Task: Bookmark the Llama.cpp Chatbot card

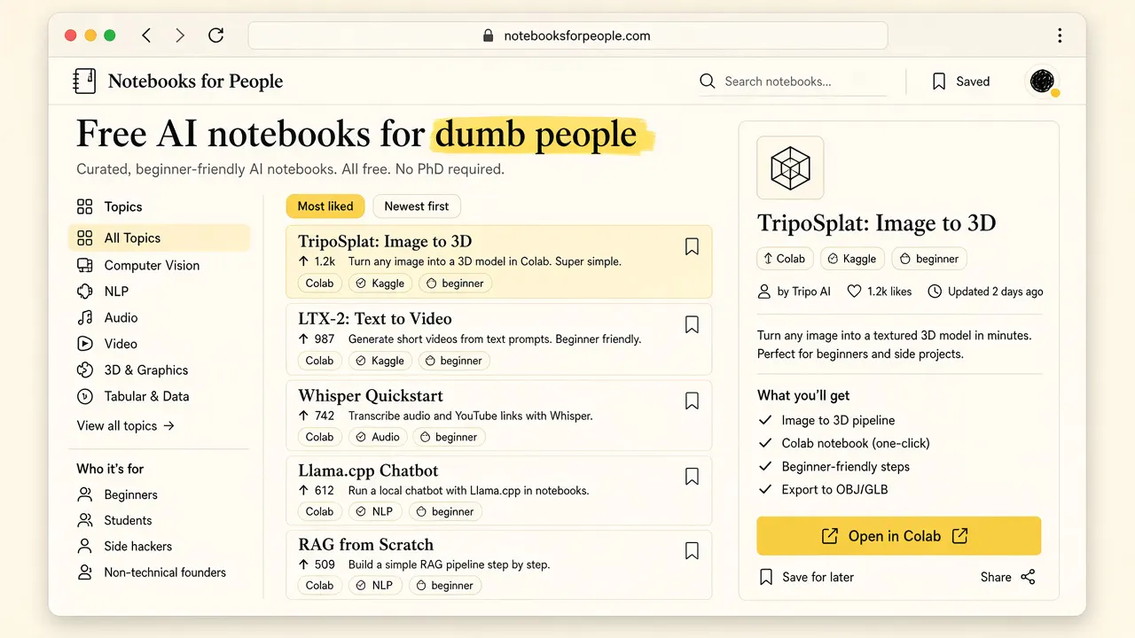Action: (x=692, y=476)
